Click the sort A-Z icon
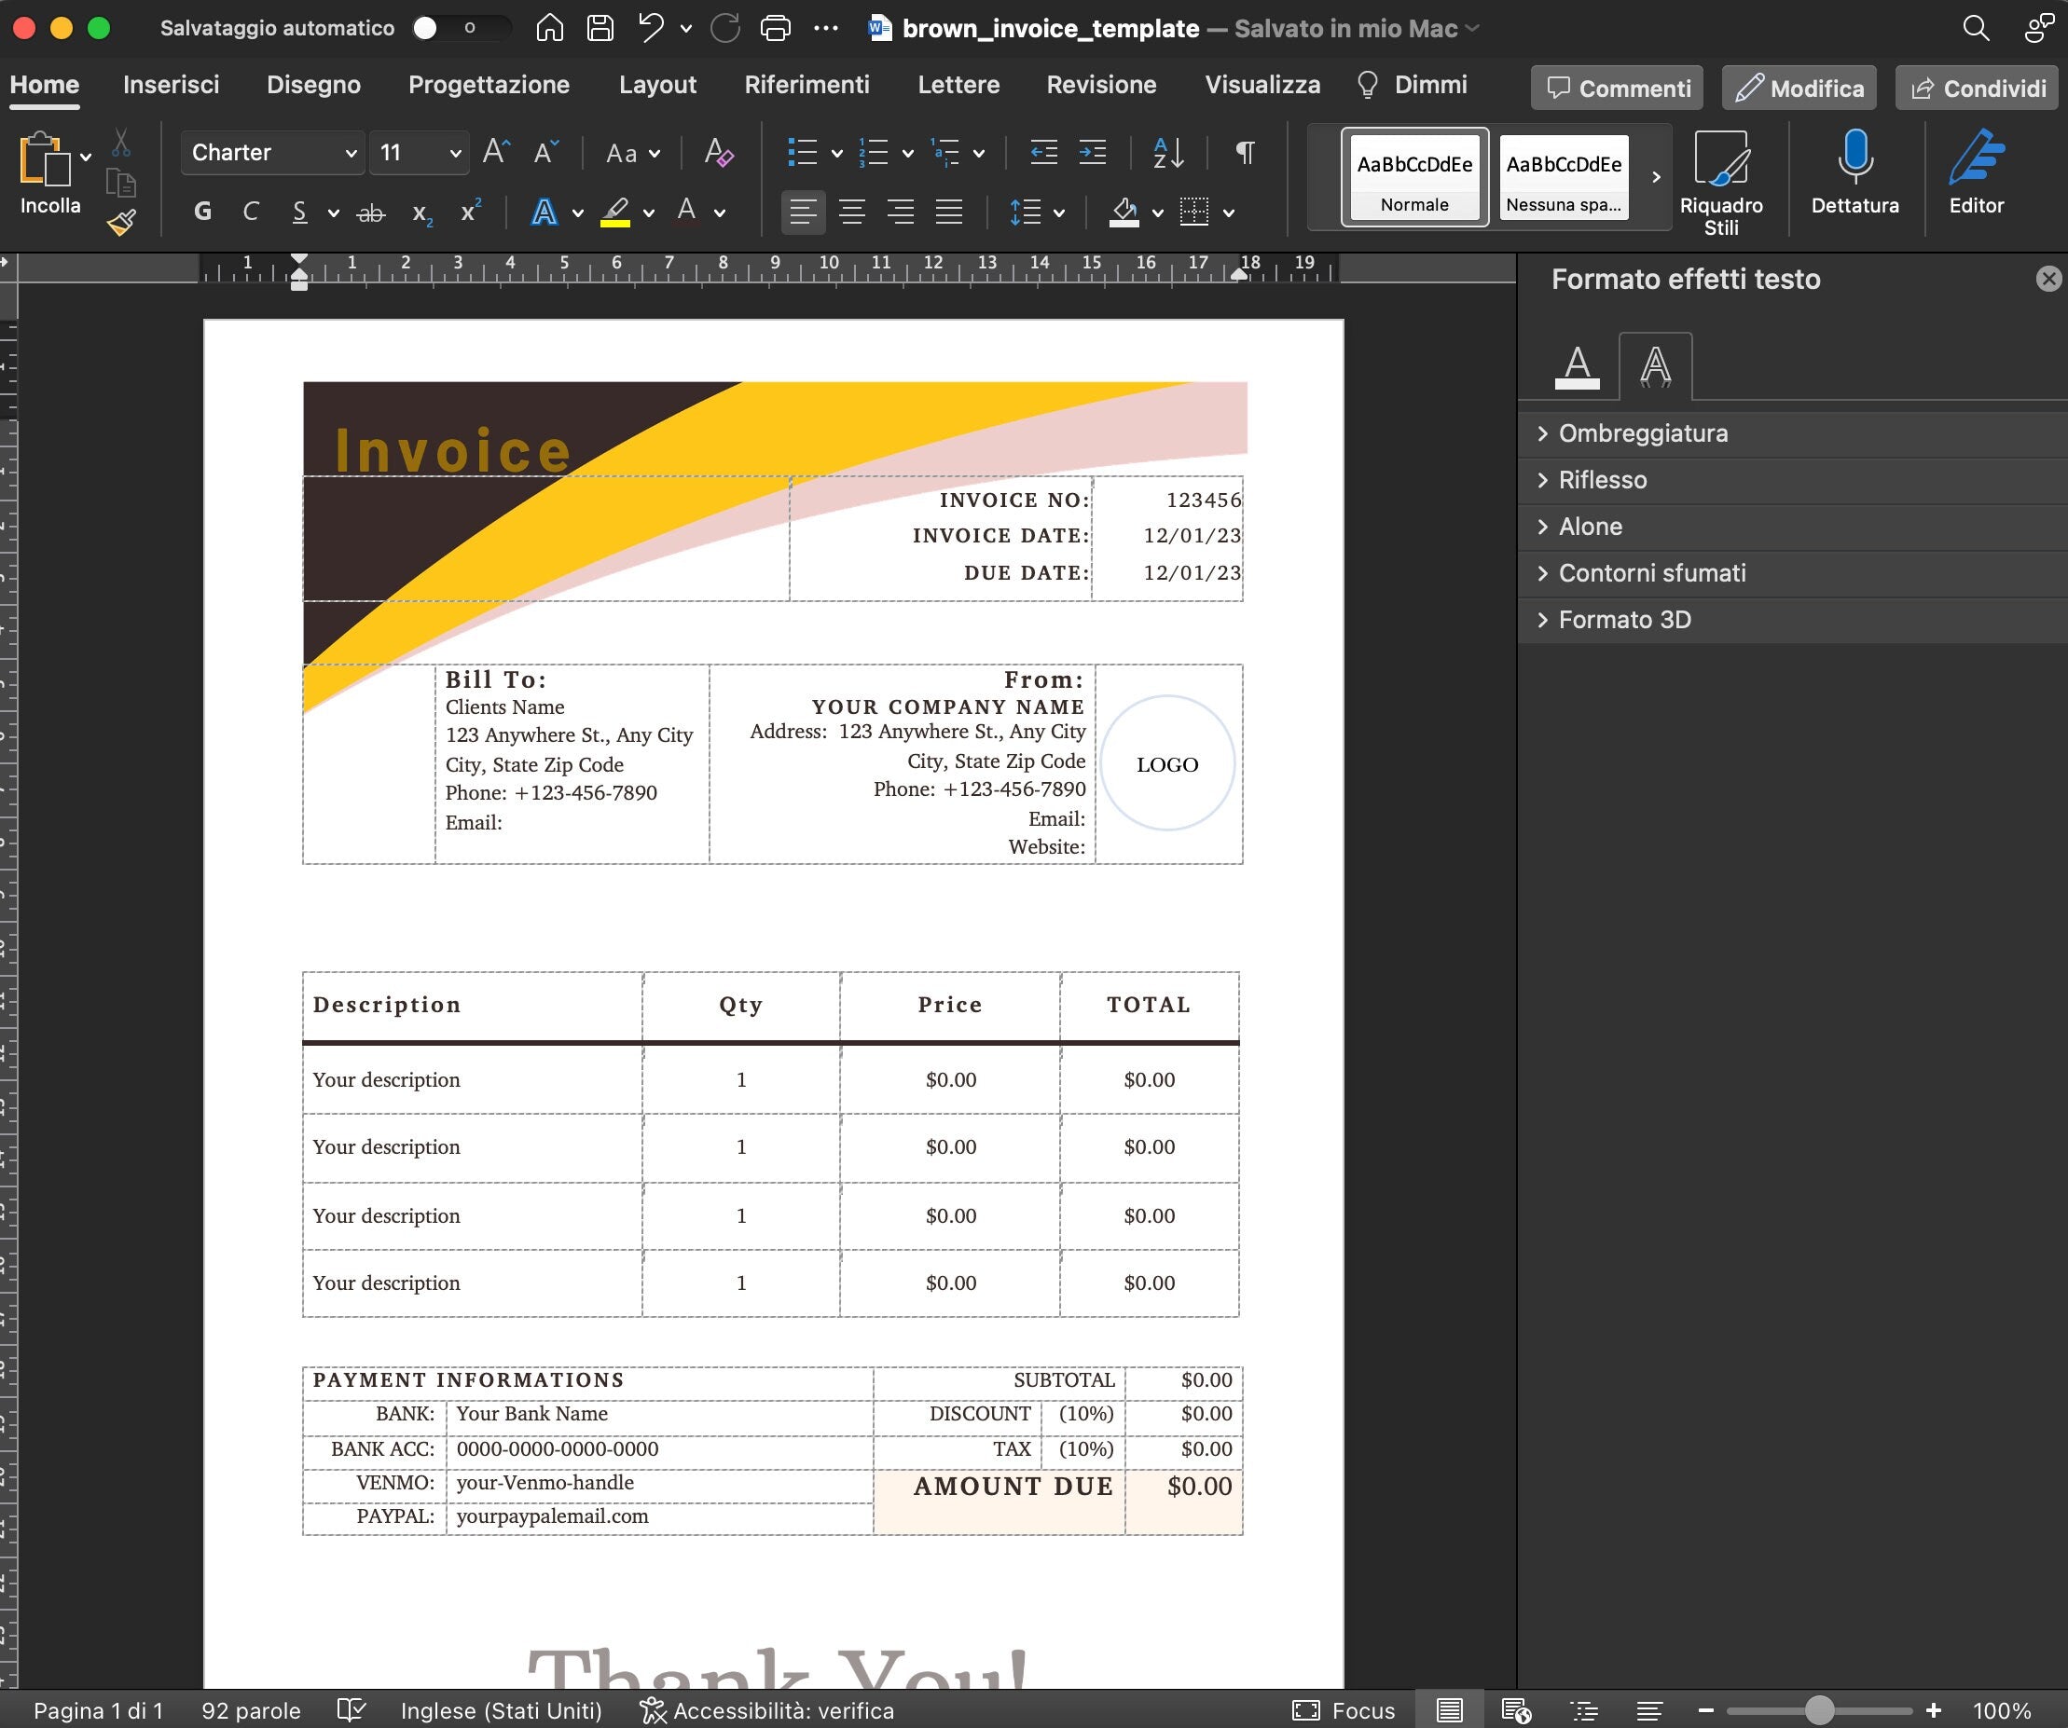The image size is (2068, 1728). pyautogui.click(x=1168, y=153)
